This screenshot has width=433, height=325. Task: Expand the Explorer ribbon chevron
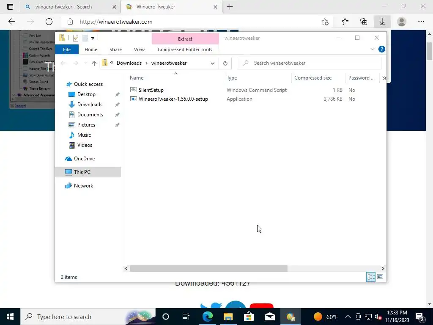point(372,49)
